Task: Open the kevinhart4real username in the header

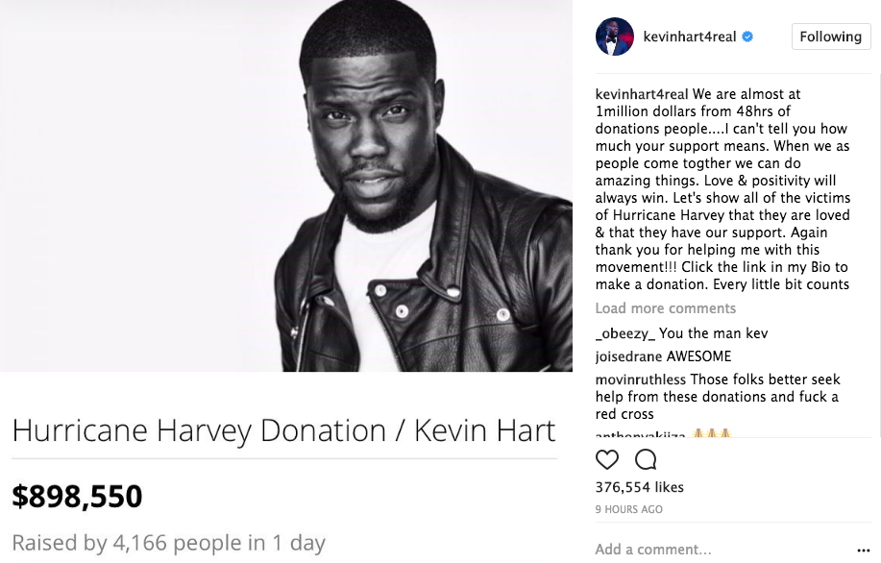Action: tap(690, 37)
